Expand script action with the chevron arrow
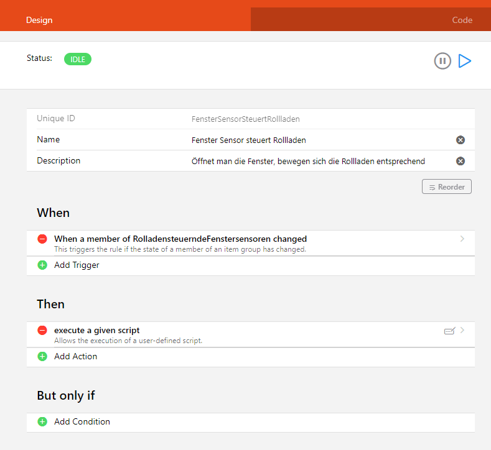Image resolution: width=491 pixels, height=450 pixels. pos(462,330)
